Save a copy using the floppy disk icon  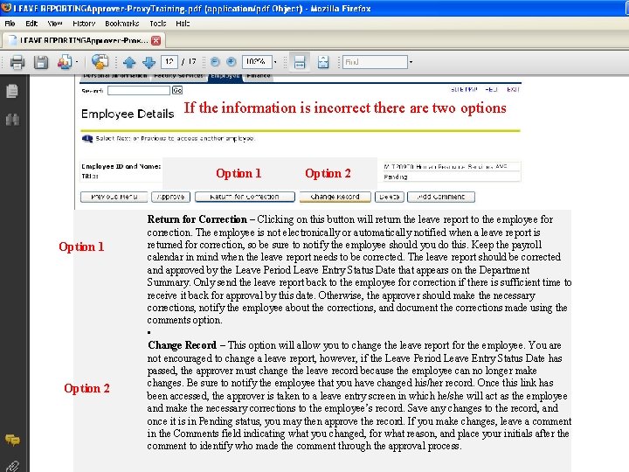pyautogui.click(x=40, y=62)
